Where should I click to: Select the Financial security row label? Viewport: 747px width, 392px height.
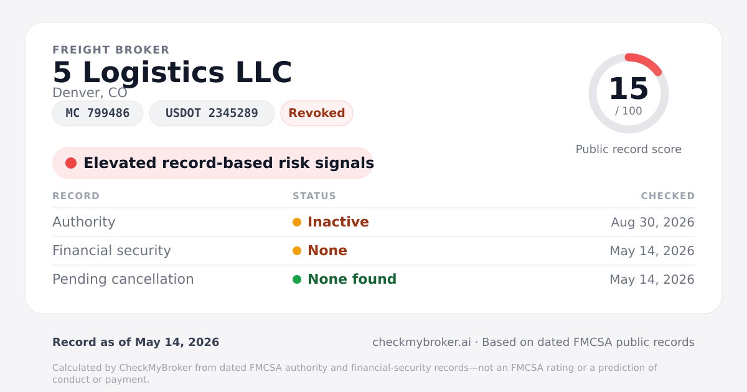pyautogui.click(x=111, y=251)
